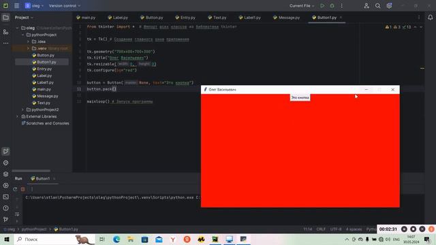Stop the running Button1 process
436x245 pixels.
22,189
